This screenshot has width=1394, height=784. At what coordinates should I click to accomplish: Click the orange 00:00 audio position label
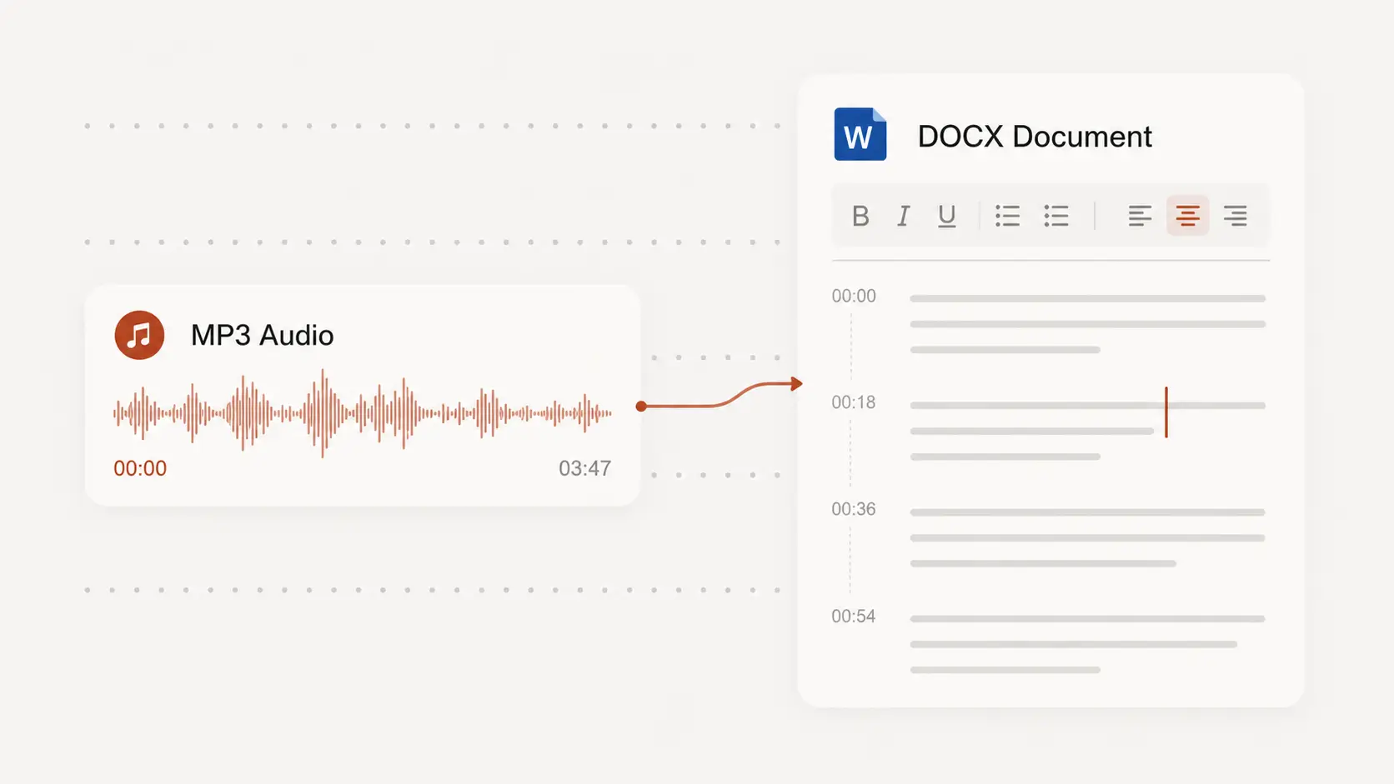140,468
